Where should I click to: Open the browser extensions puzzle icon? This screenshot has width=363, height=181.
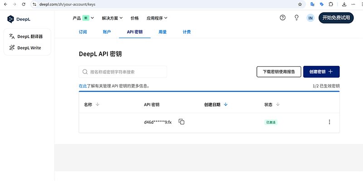click(x=331, y=4)
